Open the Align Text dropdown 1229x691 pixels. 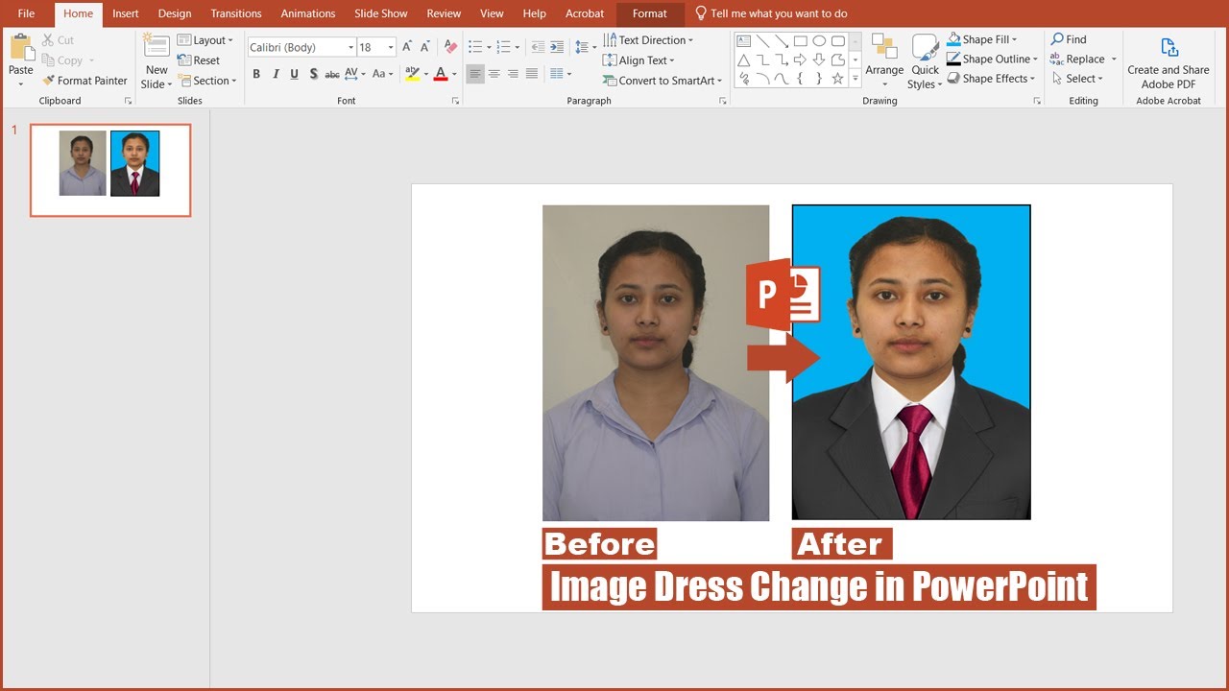coord(639,60)
